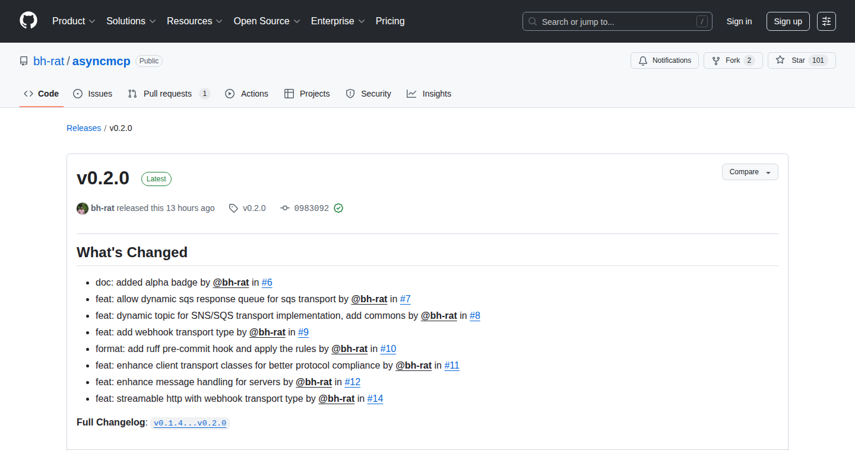The image size is (855, 451).
Task: Click @bh-rat mention in streamable http line
Action: [x=337, y=398]
